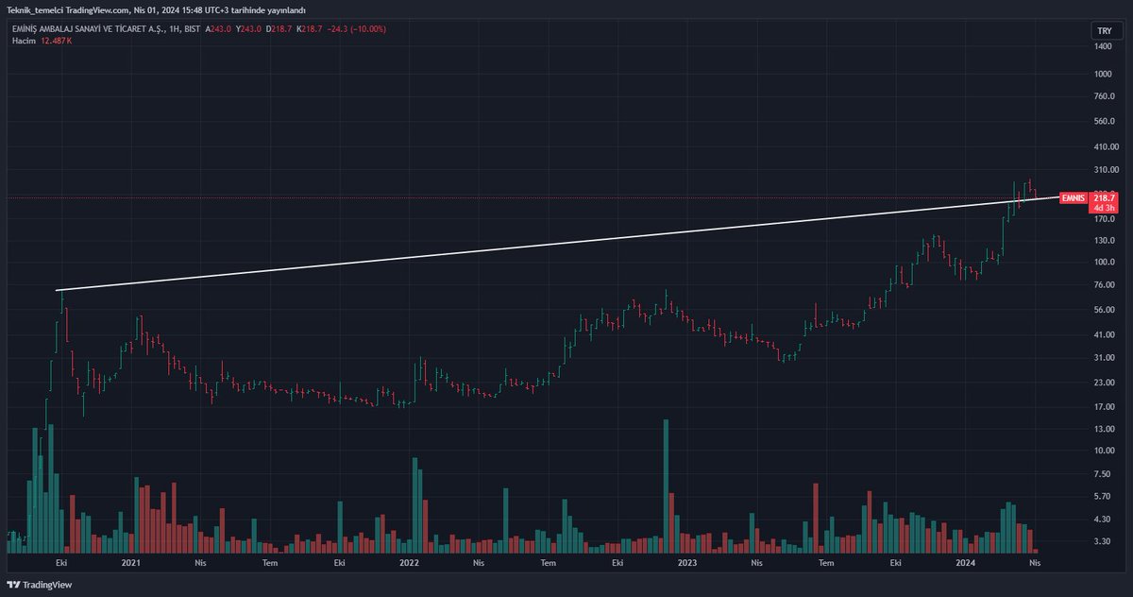Click the 4d 3h bar countdown timer

pos(1103,209)
